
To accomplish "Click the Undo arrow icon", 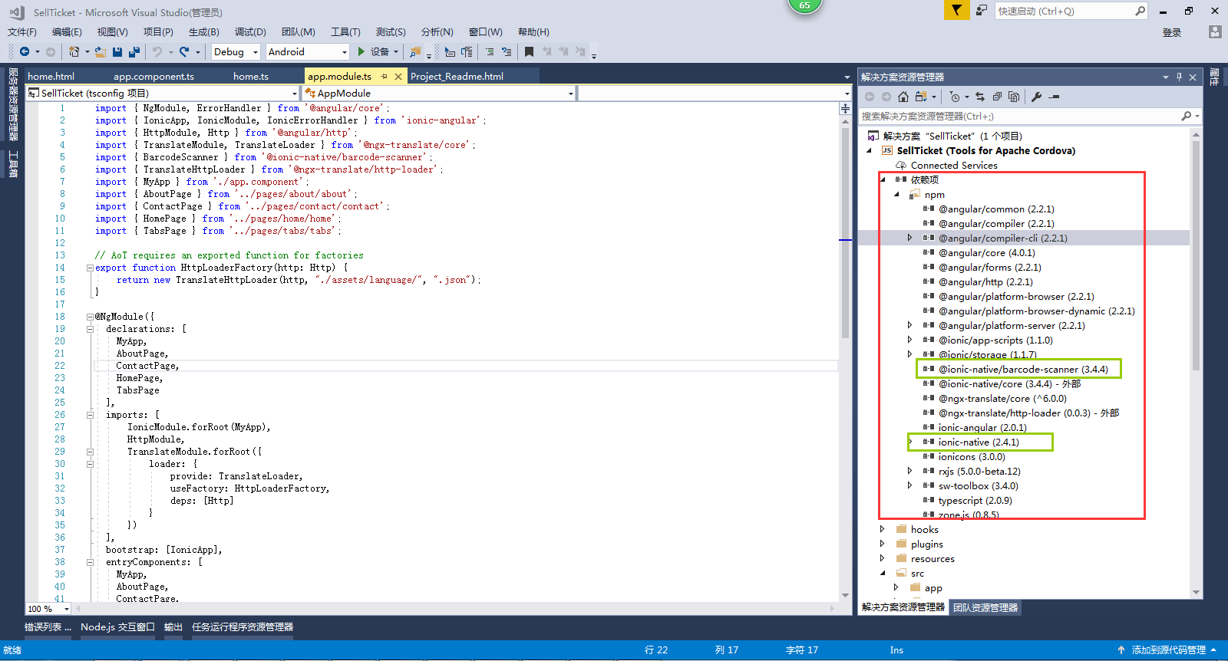I will pos(157,51).
